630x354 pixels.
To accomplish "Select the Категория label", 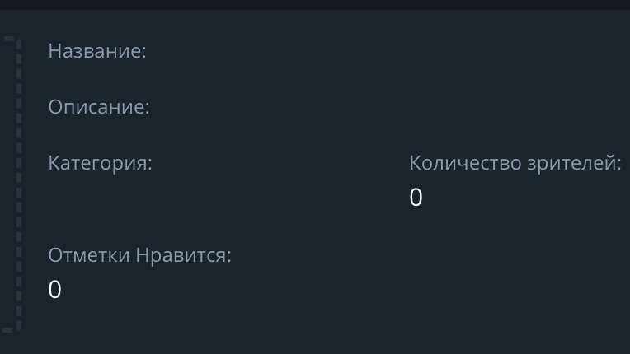I will [x=101, y=163].
